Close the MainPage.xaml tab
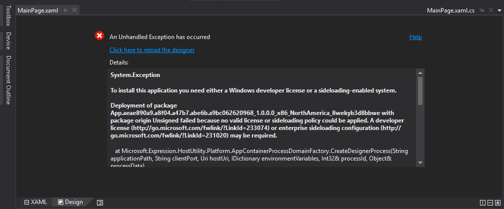The height and width of the screenshot is (209, 504). point(74,10)
